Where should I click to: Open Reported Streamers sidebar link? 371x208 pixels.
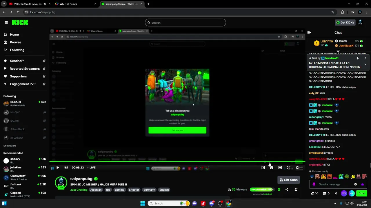[25, 69]
